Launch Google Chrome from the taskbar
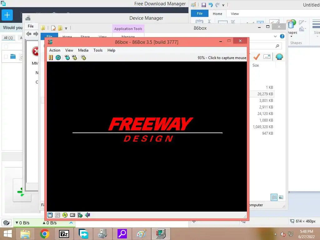The image size is (320, 240). click(x=44, y=234)
